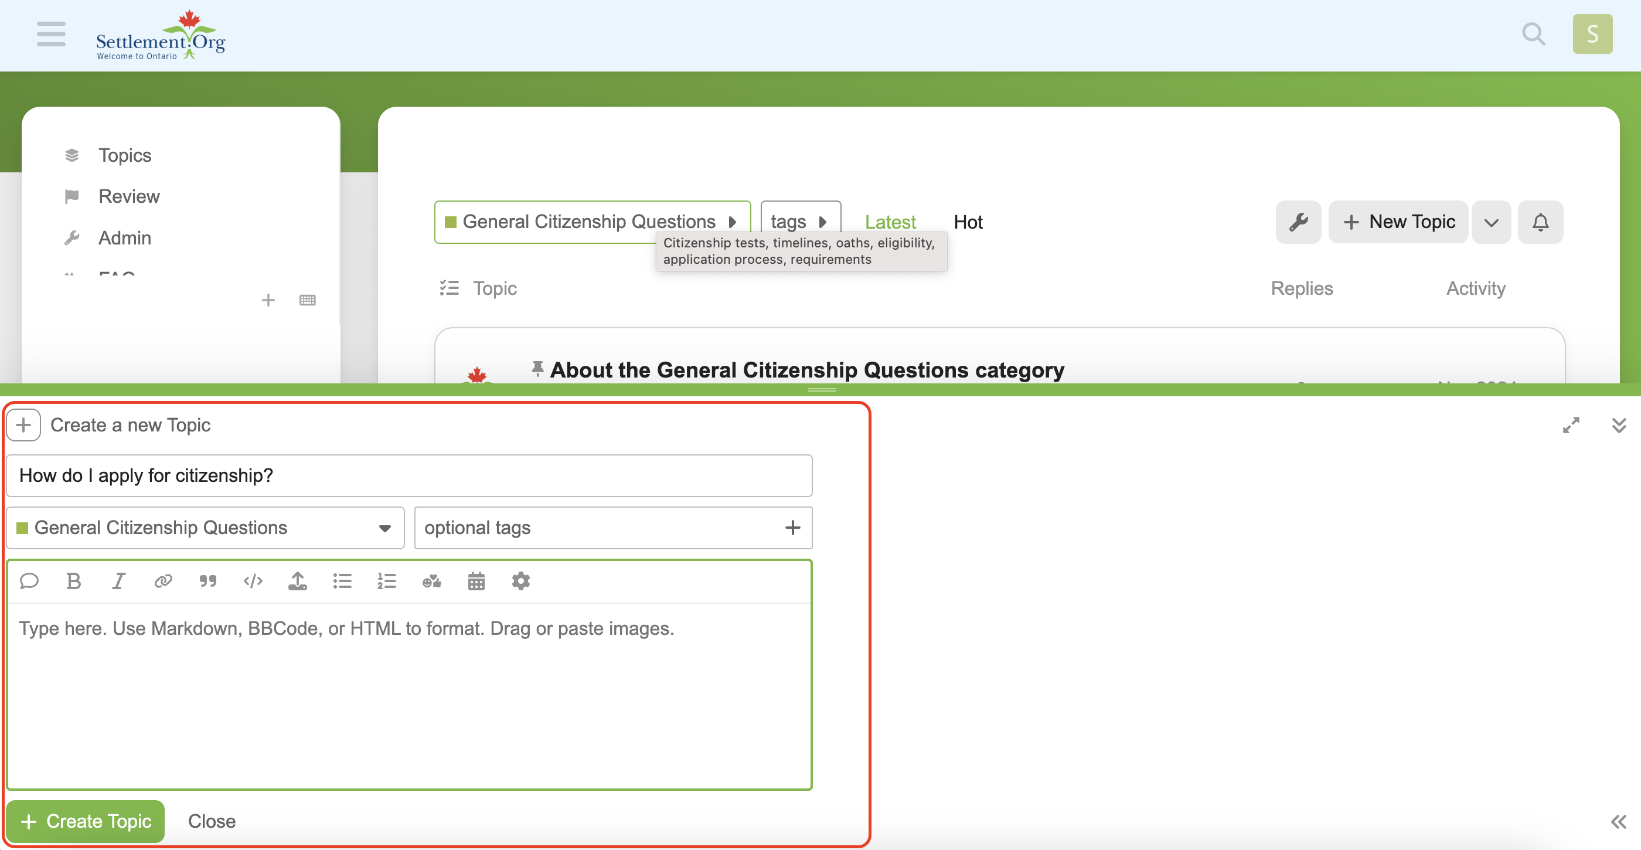
Task: Switch to the Hot tab
Action: (x=968, y=222)
